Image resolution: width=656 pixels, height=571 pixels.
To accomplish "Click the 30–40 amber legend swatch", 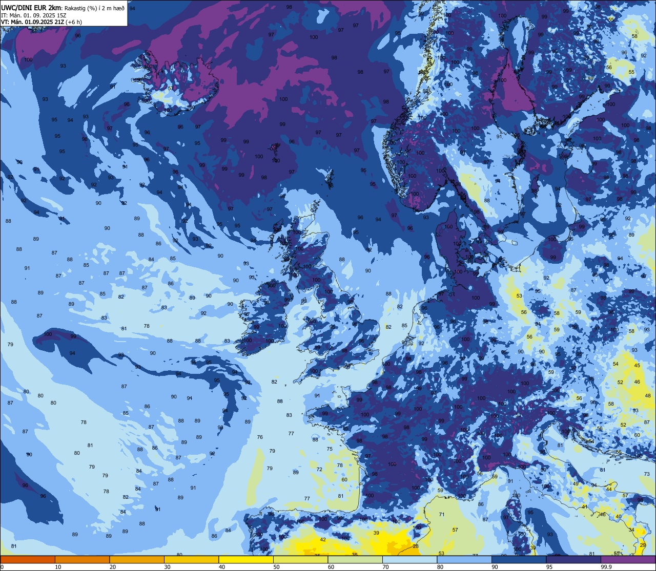I will coord(191,560).
